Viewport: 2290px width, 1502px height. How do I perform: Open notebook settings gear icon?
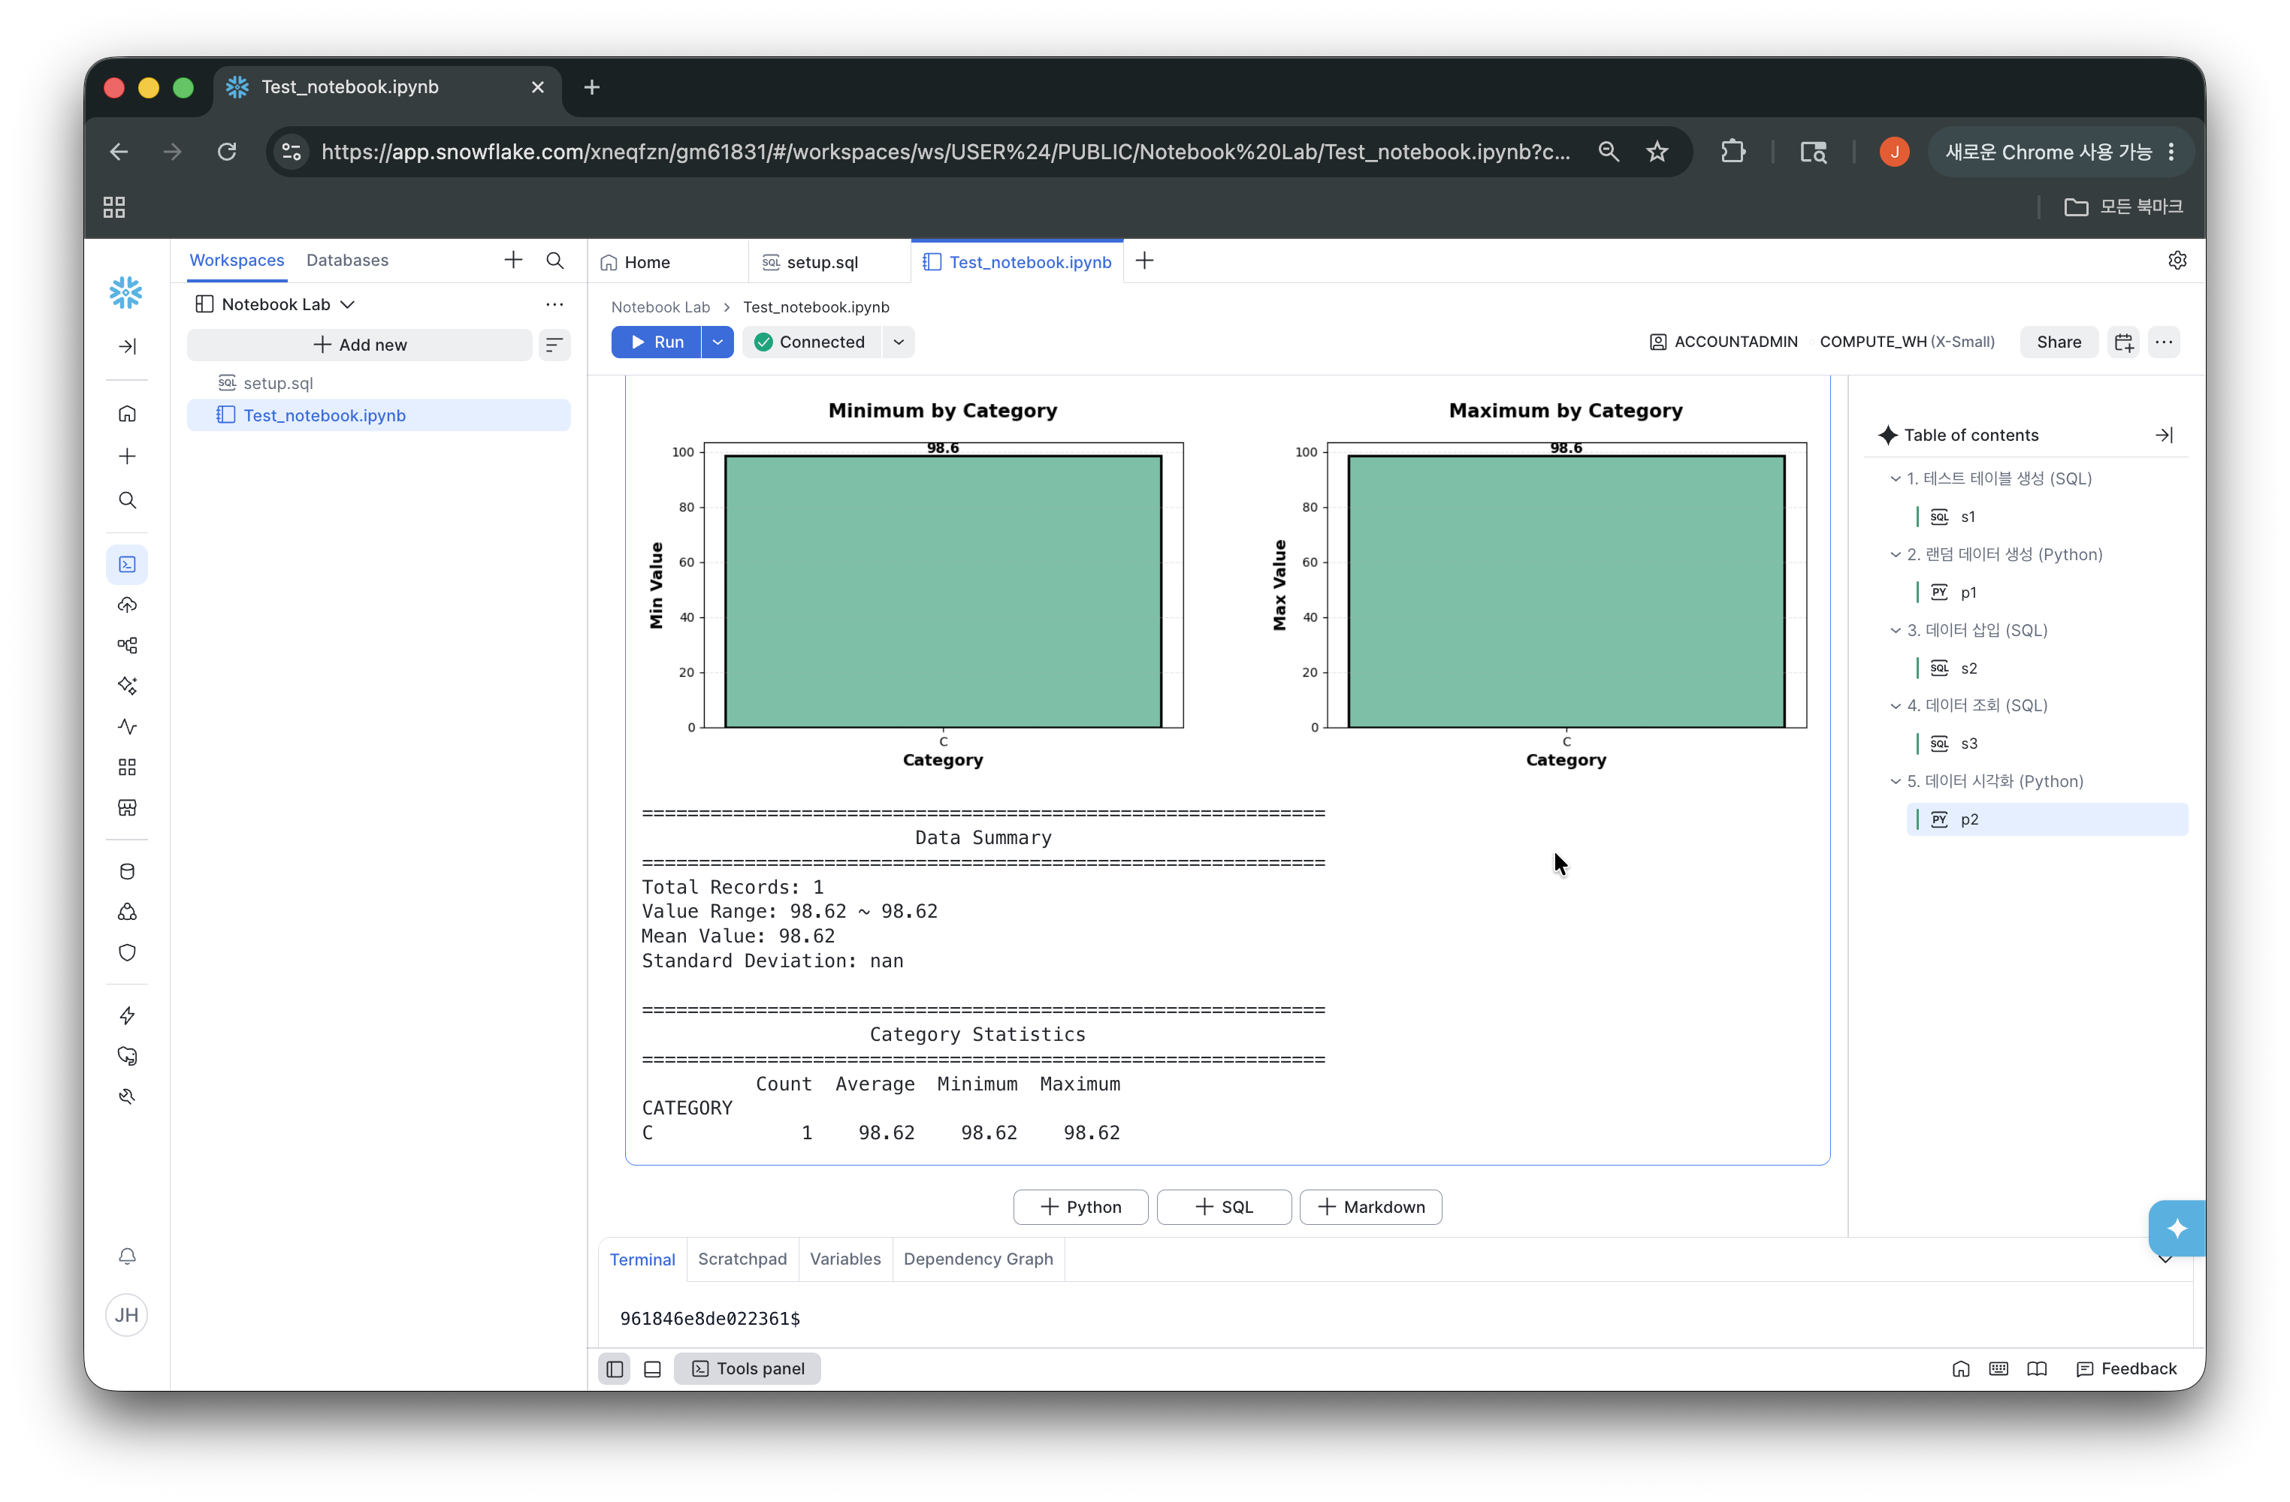[x=2177, y=261]
